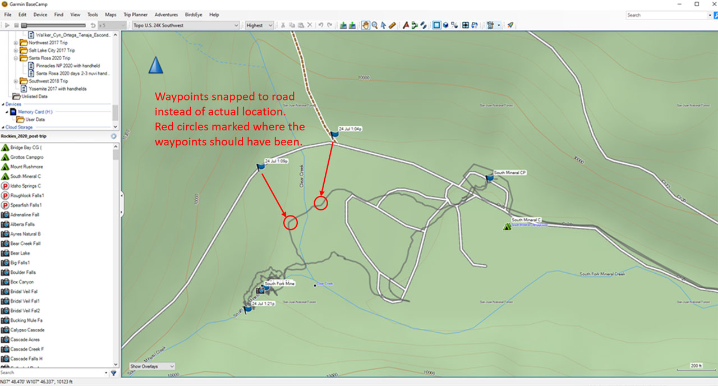Open the File menu
This screenshot has width=718, height=386.
pos(8,15)
